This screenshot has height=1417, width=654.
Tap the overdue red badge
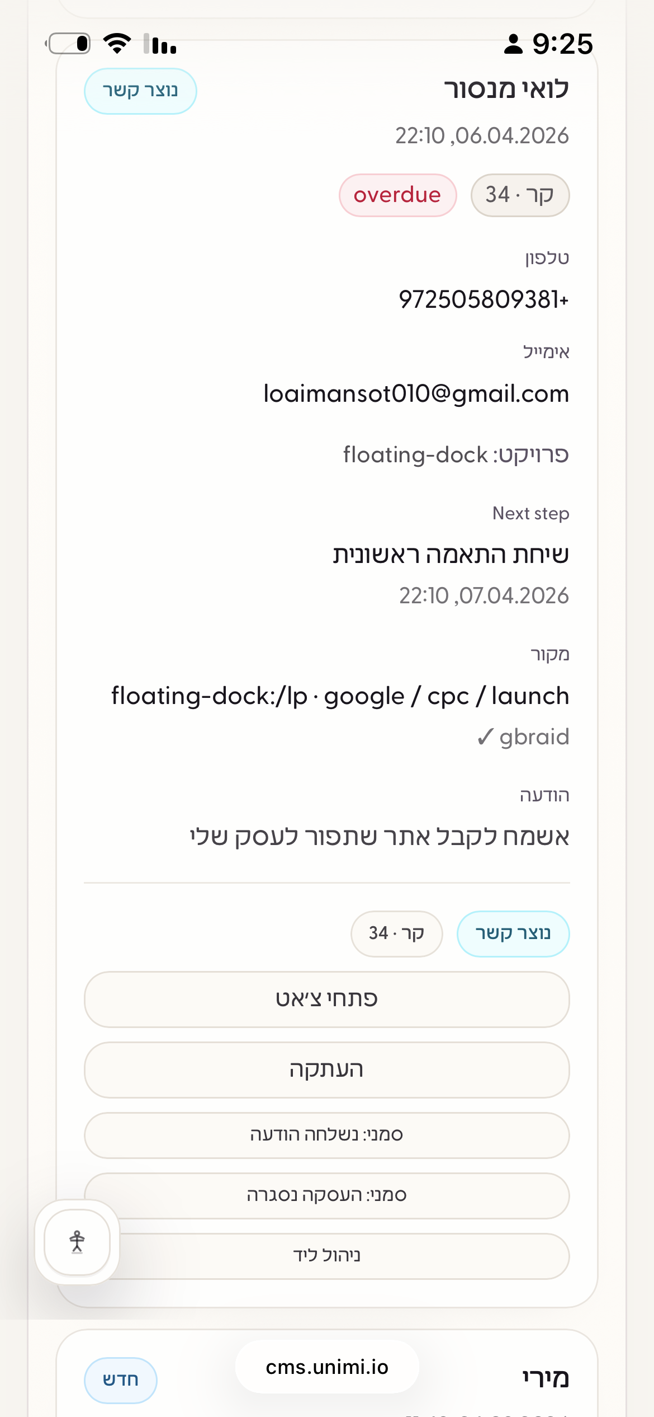click(397, 195)
